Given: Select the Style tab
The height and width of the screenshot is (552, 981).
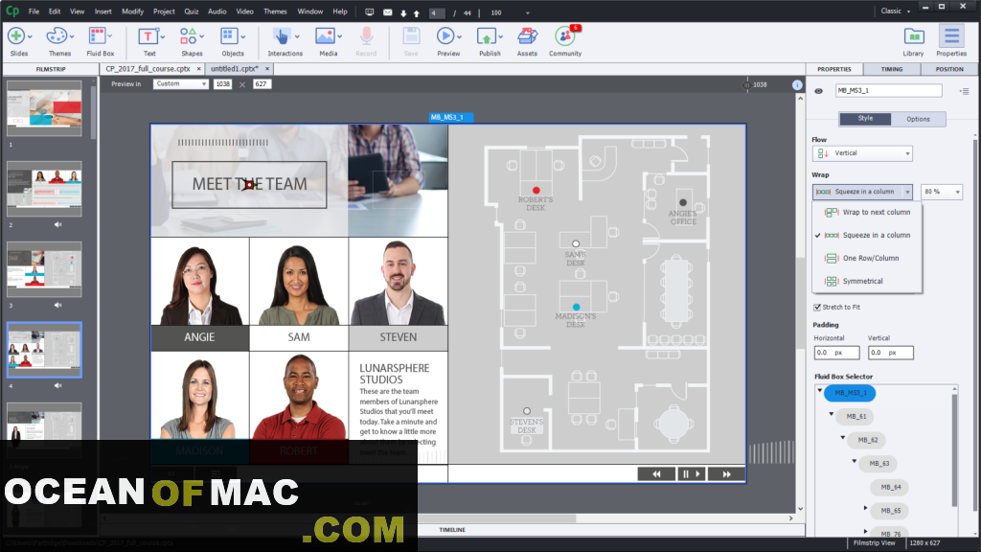Looking at the screenshot, I should point(865,119).
